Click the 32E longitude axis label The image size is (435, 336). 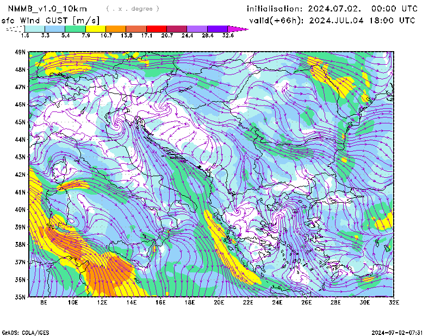[x=394, y=302]
